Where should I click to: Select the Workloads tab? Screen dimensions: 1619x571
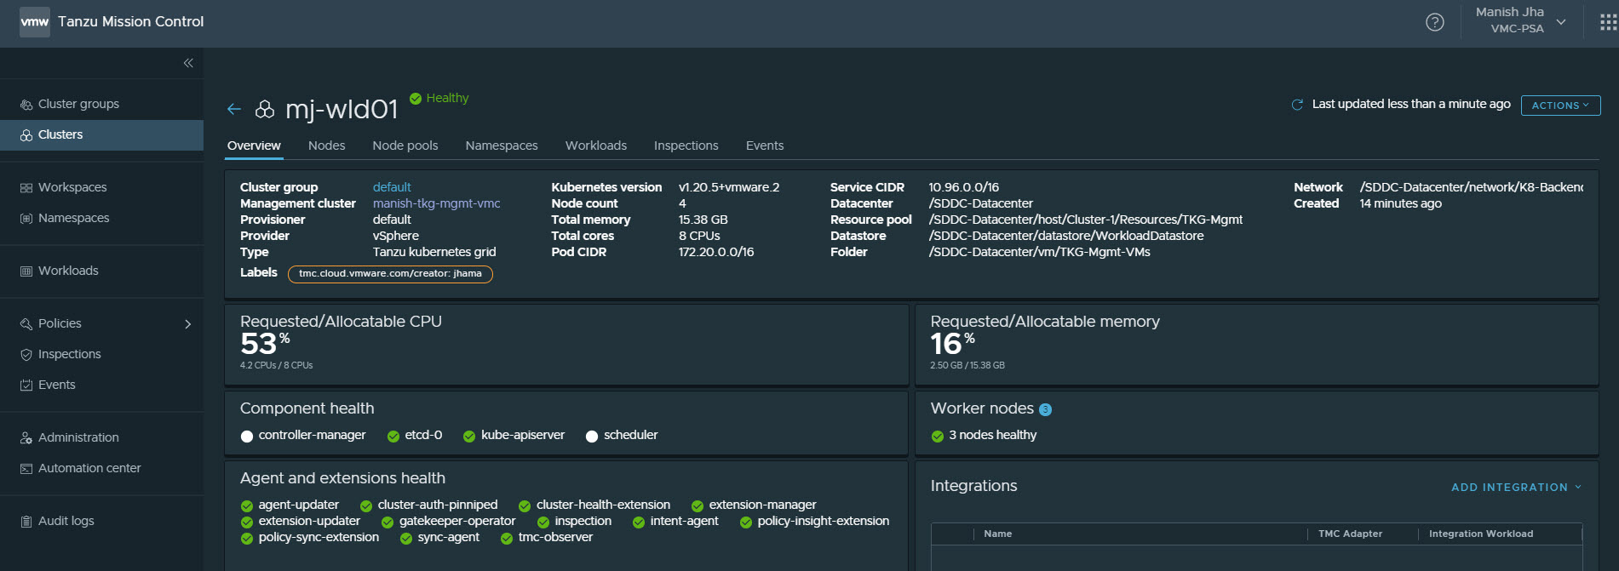(x=595, y=146)
